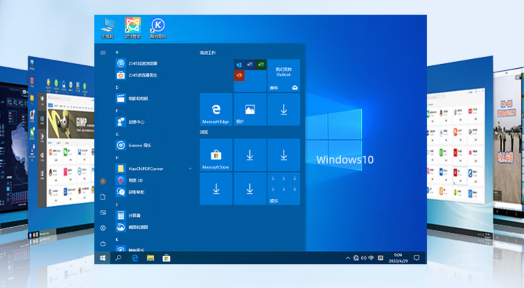The height and width of the screenshot is (288, 524).
Task: Click the Power icon in Start sidebar
Action: 103,243
